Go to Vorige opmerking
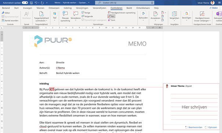 86,13
